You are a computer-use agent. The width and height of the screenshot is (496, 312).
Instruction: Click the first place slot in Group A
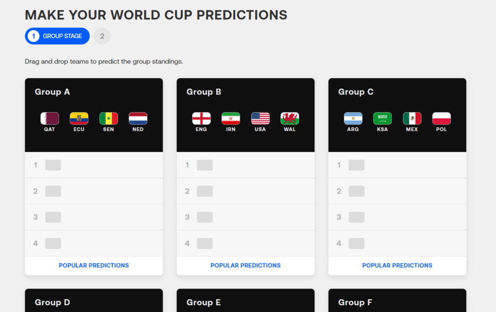click(x=53, y=165)
